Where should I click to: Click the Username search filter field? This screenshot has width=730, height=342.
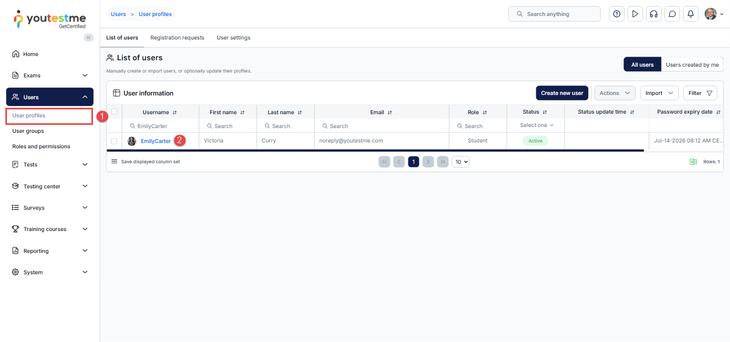pos(160,126)
